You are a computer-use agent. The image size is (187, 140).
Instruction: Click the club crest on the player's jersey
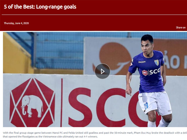[x=157, y=62]
